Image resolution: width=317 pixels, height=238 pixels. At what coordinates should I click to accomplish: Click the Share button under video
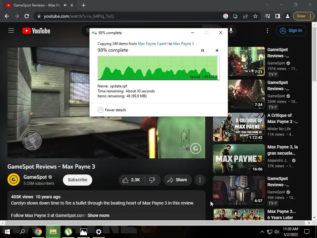[x=177, y=180]
